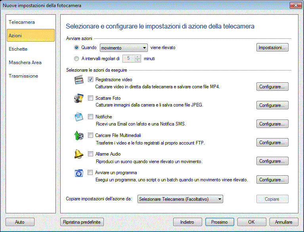Click the webcam Scattare Foto icon
304x232 pixels.
pos(79,99)
